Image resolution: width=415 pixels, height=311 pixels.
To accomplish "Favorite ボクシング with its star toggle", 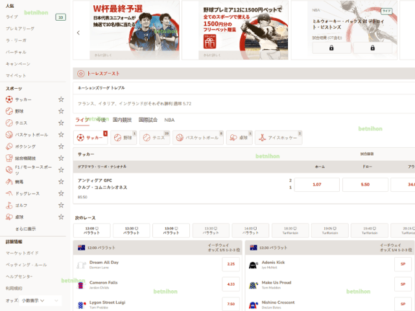I will pyautogui.click(x=61, y=146).
